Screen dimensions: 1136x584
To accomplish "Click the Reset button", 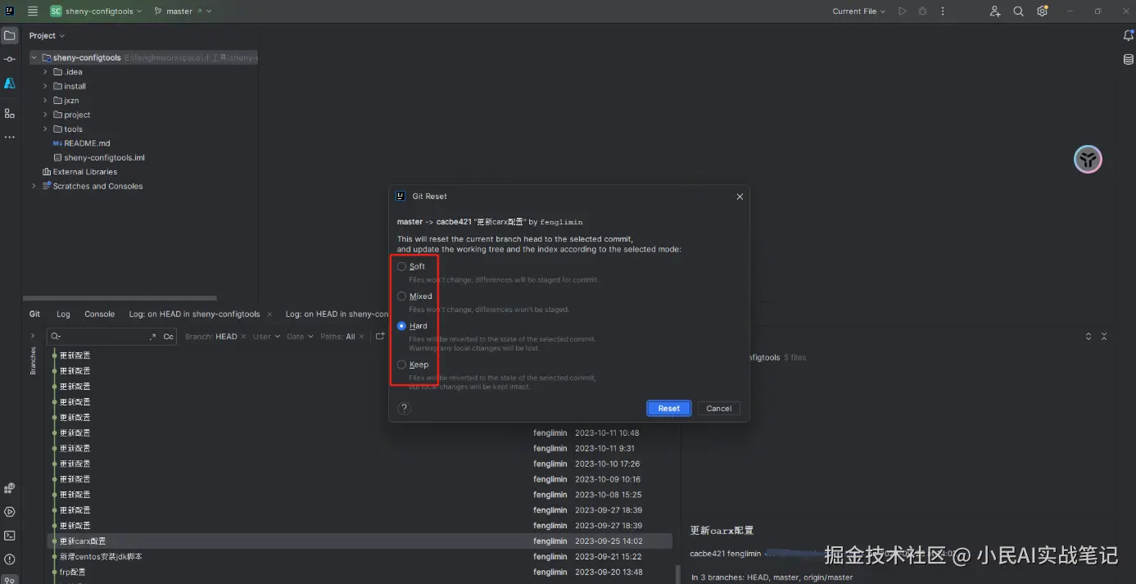I will 669,409.
